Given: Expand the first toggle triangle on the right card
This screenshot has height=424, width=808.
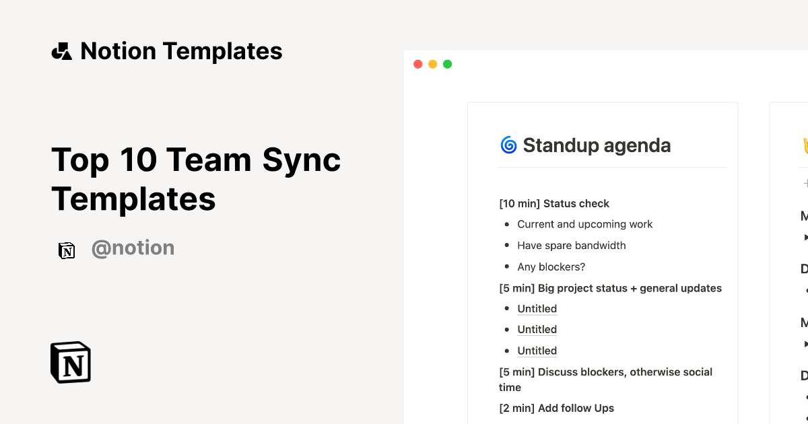Looking at the screenshot, I should point(806,236).
